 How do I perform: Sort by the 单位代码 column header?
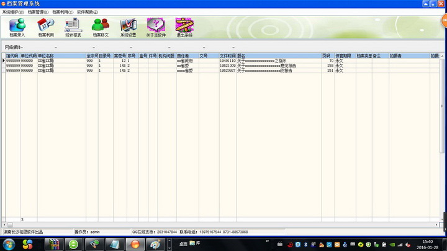29,56
